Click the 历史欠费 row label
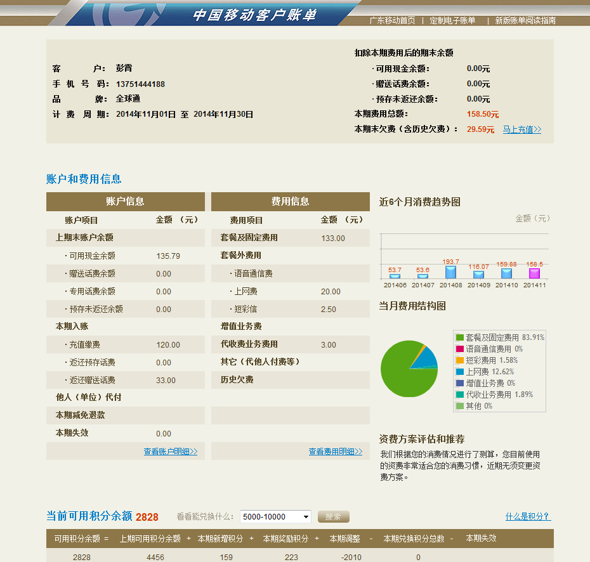590x562 pixels. tap(237, 379)
